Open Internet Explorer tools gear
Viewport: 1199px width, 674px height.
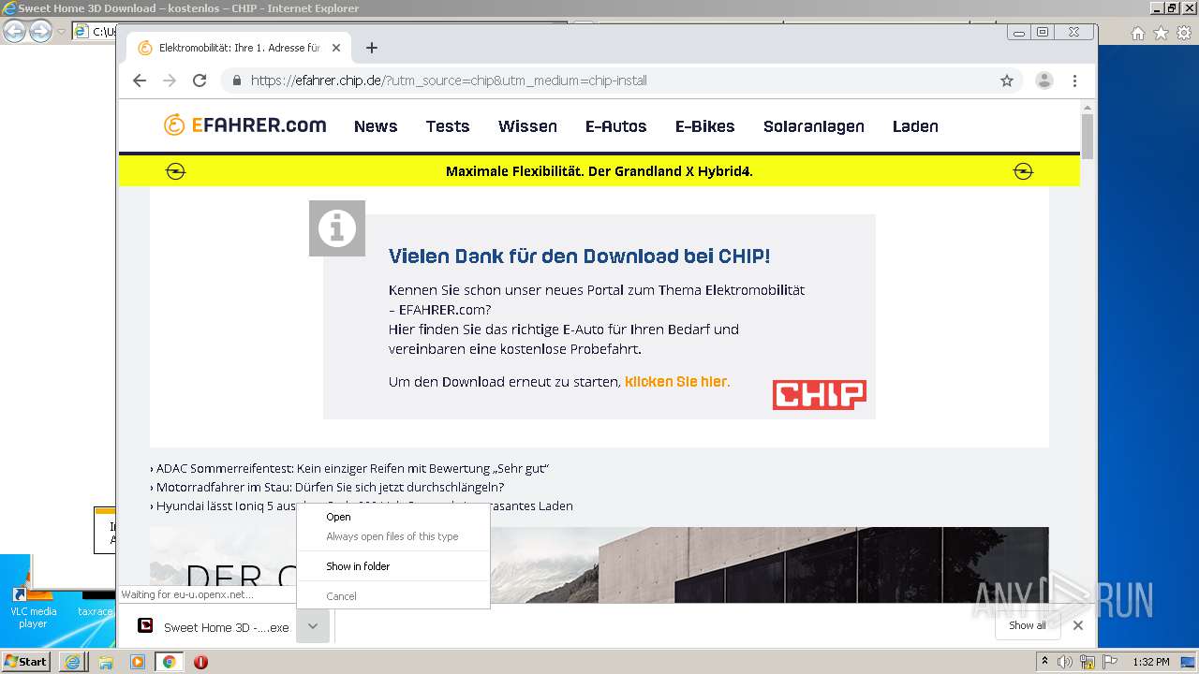click(1183, 33)
